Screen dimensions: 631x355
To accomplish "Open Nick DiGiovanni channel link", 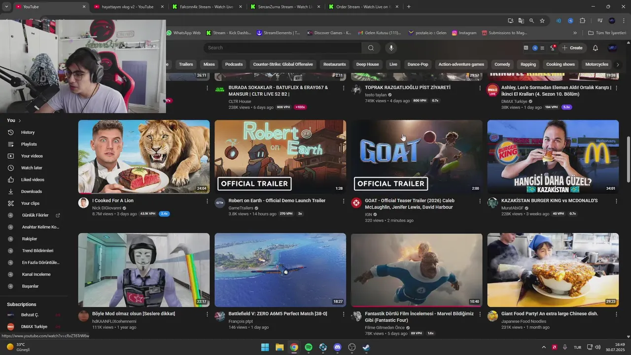I will [106, 208].
